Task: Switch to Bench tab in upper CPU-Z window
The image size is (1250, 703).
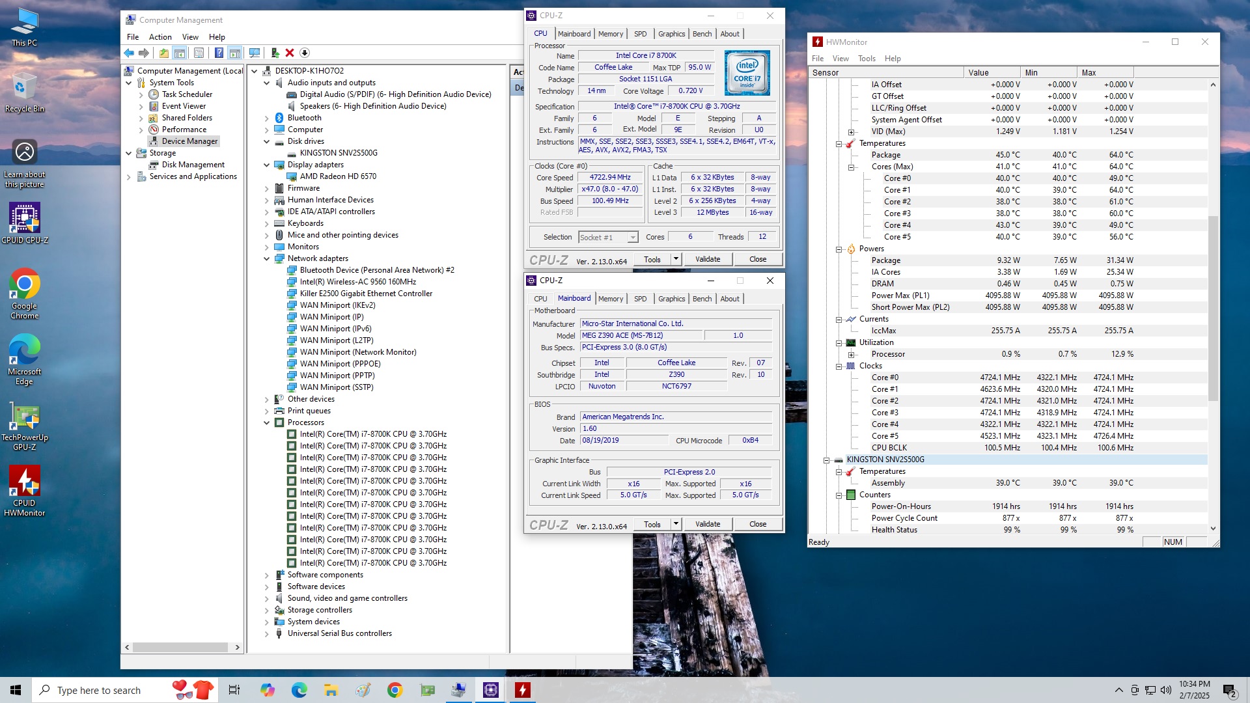Action: click(702, 34)
